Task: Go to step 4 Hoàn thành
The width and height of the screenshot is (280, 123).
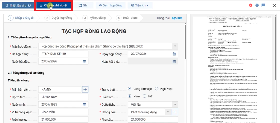Action: (127, 18)
